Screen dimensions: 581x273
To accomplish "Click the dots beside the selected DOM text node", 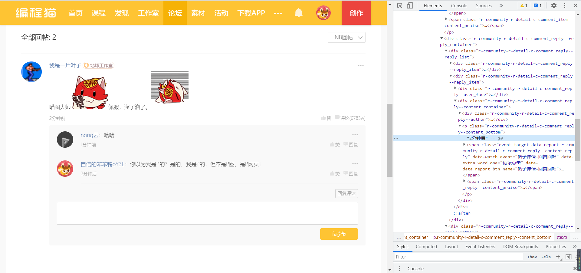I will tap(396, 138).
